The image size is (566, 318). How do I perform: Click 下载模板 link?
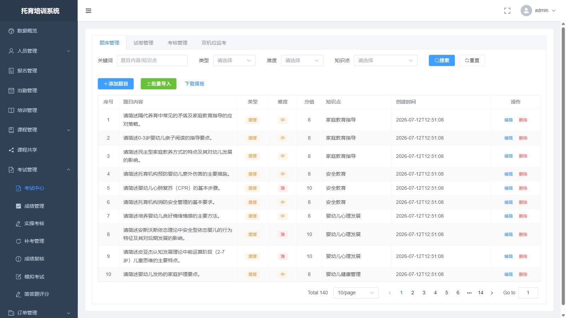[195, 84]
